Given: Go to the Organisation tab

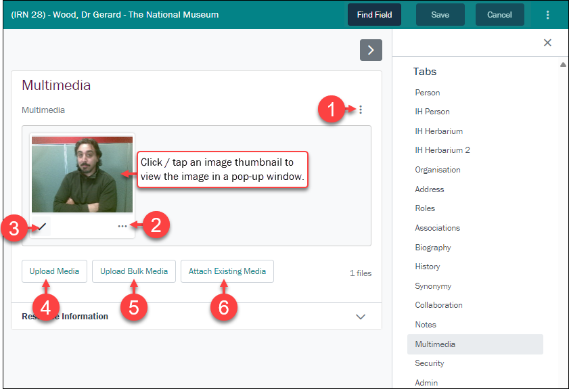Looking at the screenshot, I should tap(438, 170).
